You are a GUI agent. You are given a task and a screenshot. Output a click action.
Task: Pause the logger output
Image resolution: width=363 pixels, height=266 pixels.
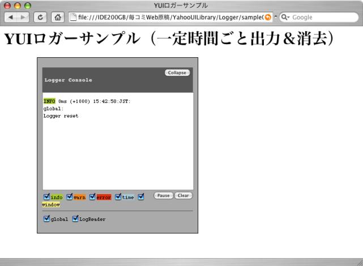tap(164, 195)
